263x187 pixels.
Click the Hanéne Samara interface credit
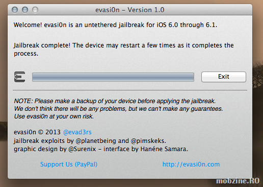point(163,149)
